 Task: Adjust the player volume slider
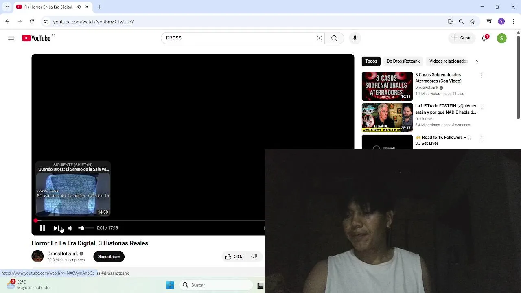pos(86,228)
